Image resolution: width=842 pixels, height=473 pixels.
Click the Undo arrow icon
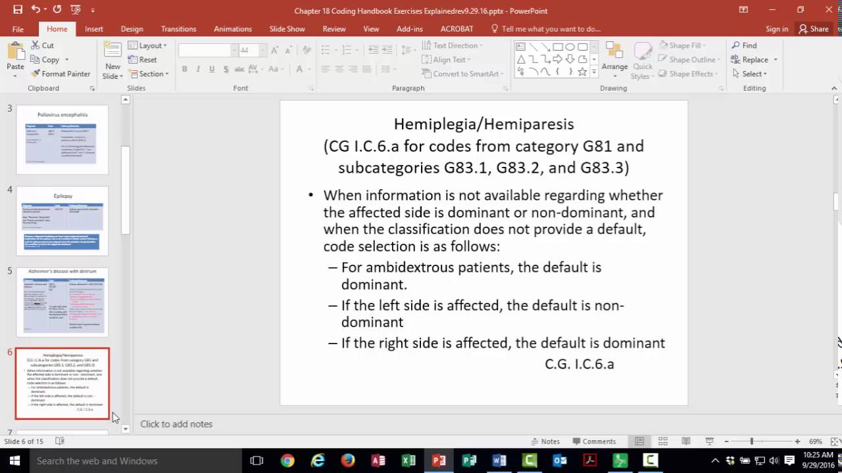[x=37, y=10]
